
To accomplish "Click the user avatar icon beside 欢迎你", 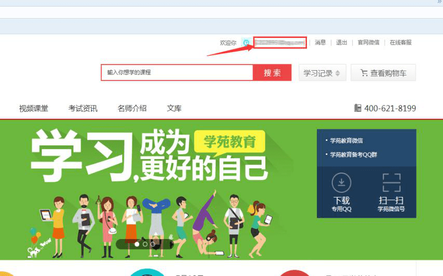I will coord(246,43).
